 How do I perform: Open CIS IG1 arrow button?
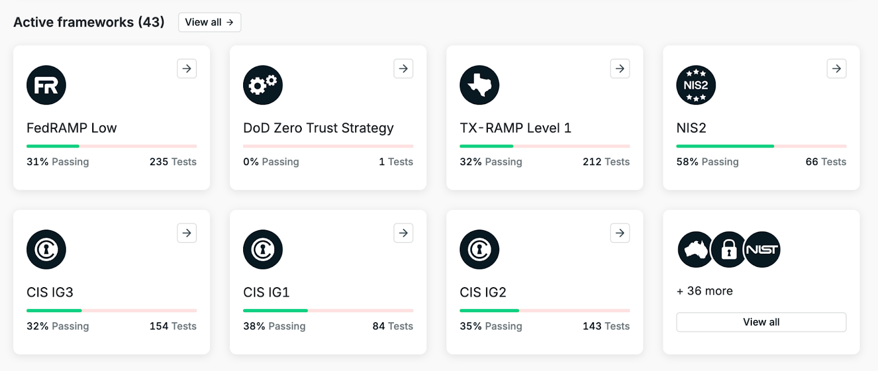(403, 233)
